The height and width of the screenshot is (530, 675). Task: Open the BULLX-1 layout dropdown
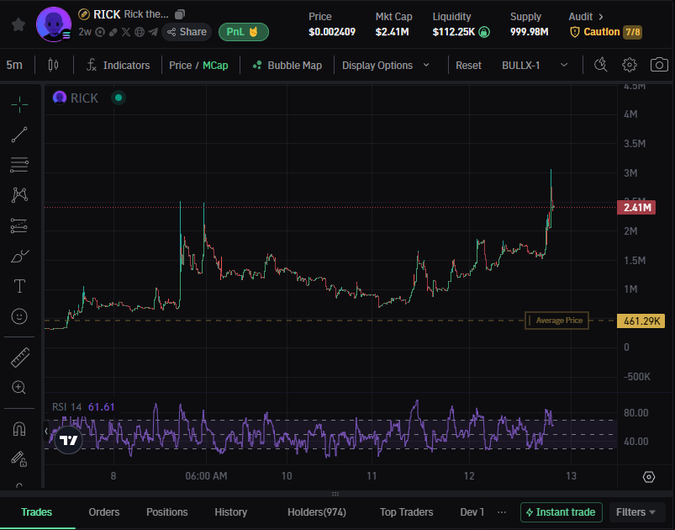pyautogui.click(x=535, y=66)
